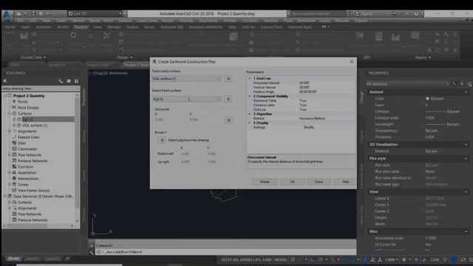
Task: Click Sign In in the title bar
Action: click(367, 14)
